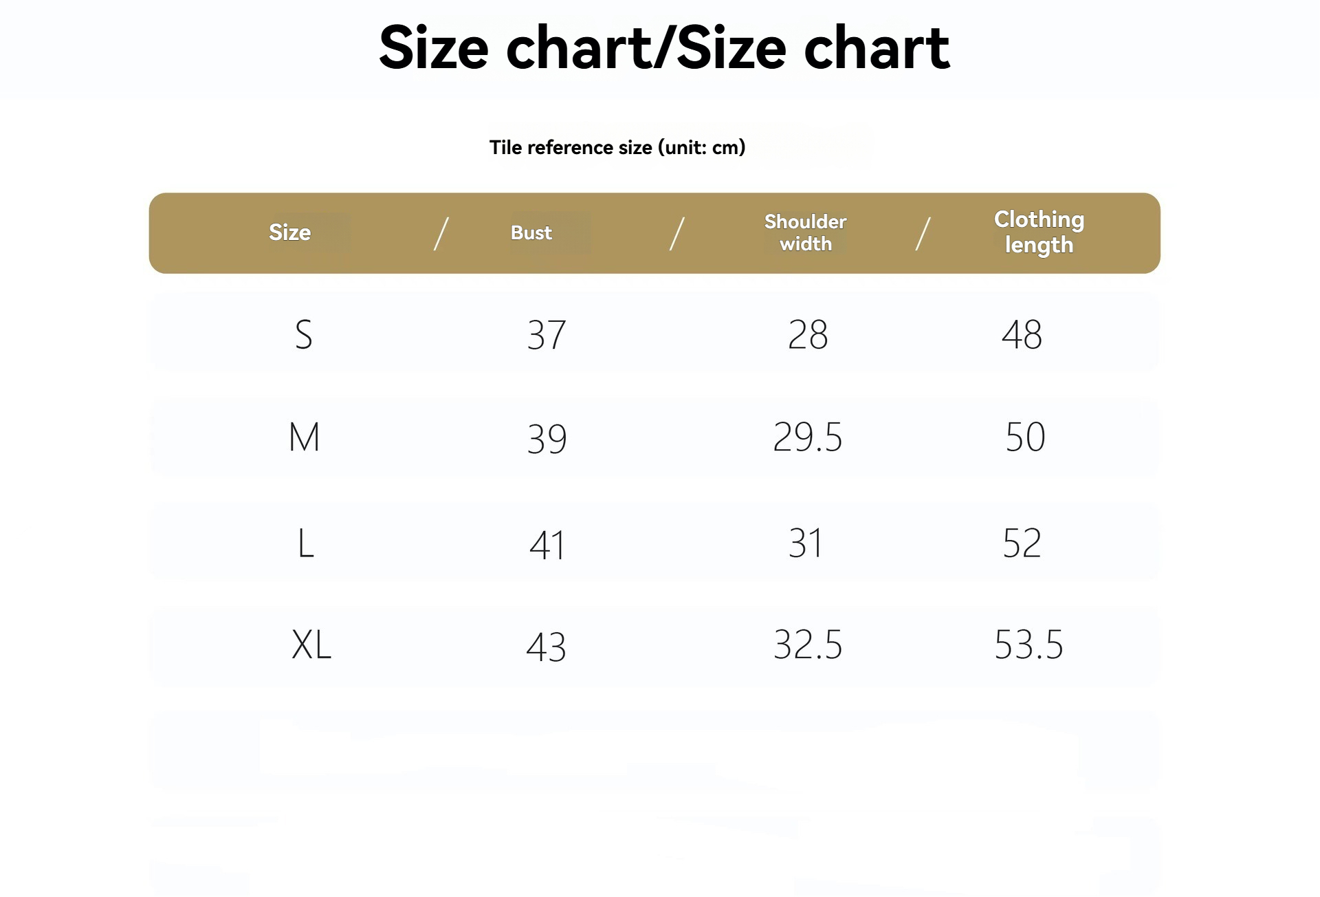
Task: Click the S size label
Action: [304, 335]
